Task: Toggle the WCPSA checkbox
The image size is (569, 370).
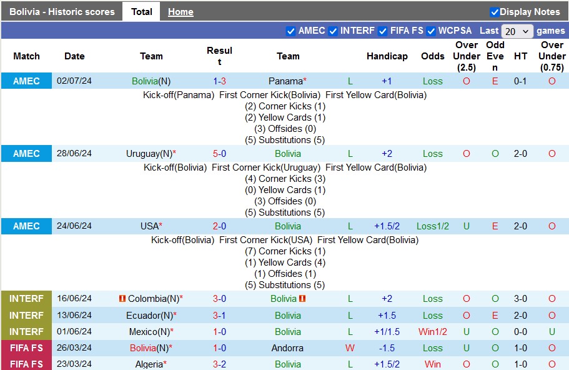Action: point(431,31)
